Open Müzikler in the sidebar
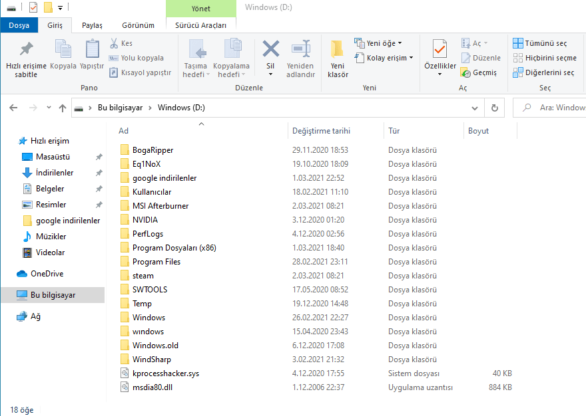 pyautogui.click(x=51, y=237)
